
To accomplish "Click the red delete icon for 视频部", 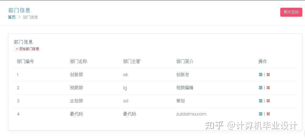I will click(268, 88).
